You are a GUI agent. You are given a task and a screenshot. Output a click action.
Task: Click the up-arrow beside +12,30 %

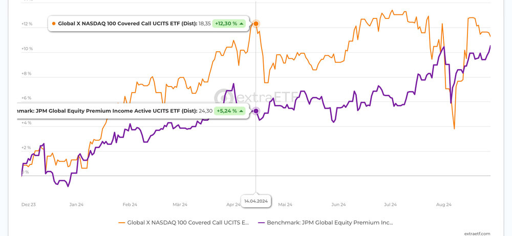pos(241,24)
